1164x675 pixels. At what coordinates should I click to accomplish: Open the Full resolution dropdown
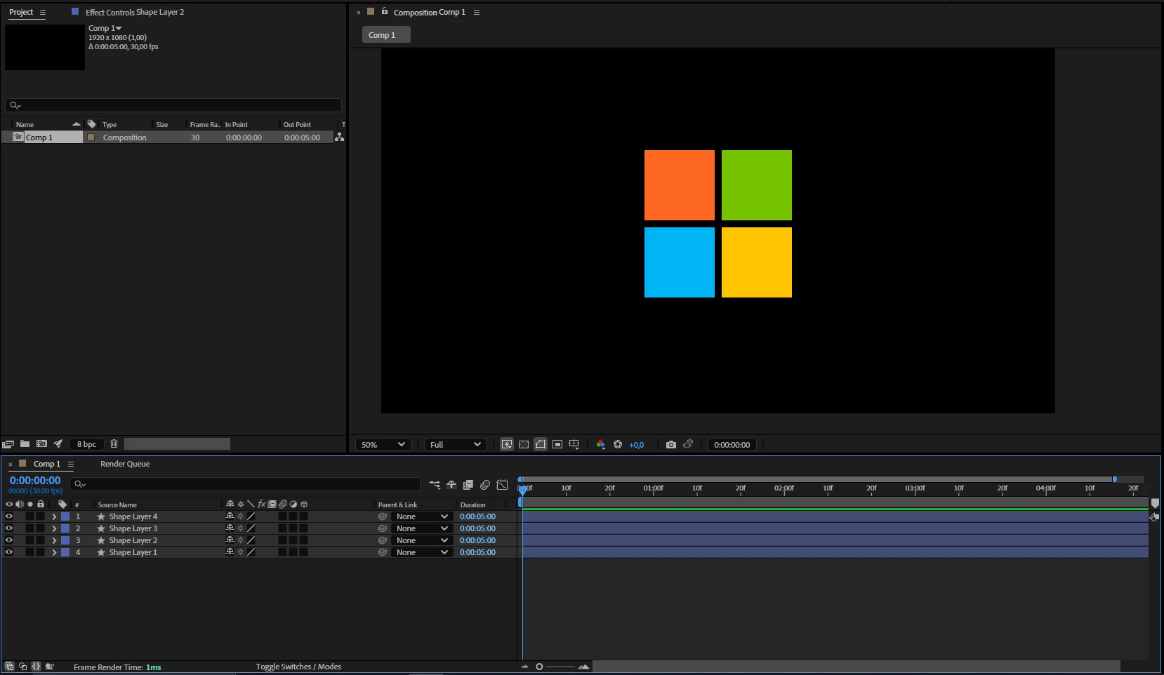[456, 444]
